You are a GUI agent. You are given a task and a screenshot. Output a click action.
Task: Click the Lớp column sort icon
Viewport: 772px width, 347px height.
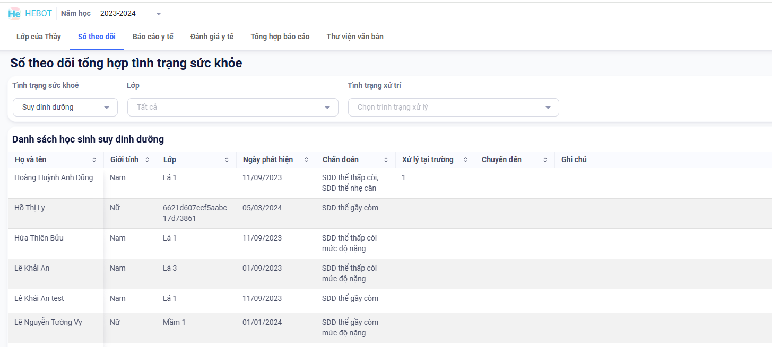(x=227, y=160)
